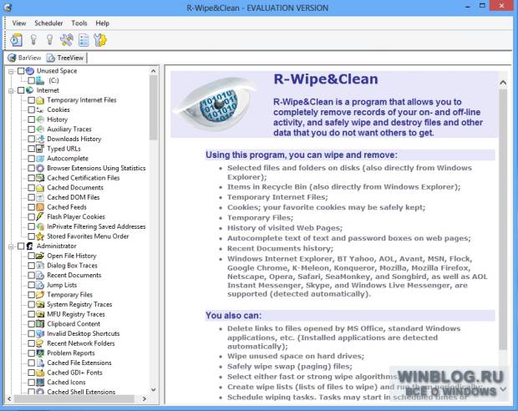The width and height of the screenshot is (518, 411).
Task: Tick the Temporary Files checkbox
Action: (31, 294)
